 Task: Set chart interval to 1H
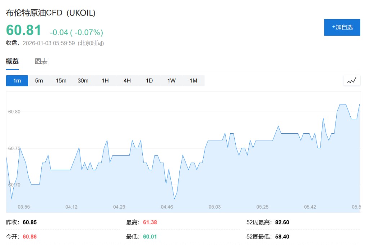105,81
